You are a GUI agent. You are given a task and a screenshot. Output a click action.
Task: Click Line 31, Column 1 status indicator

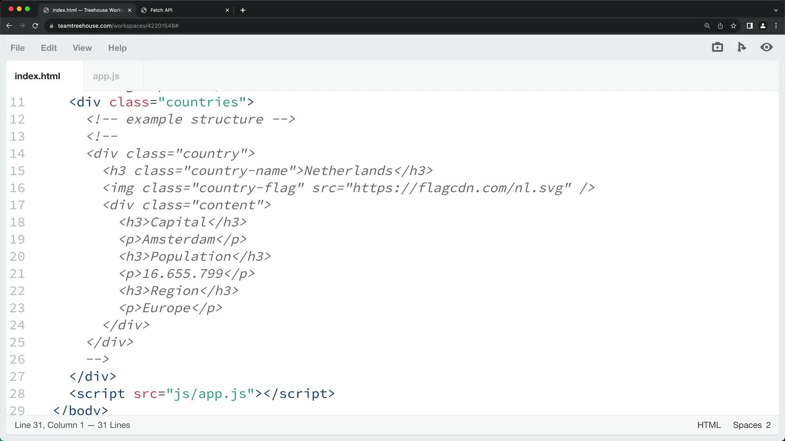coord(72,425)
